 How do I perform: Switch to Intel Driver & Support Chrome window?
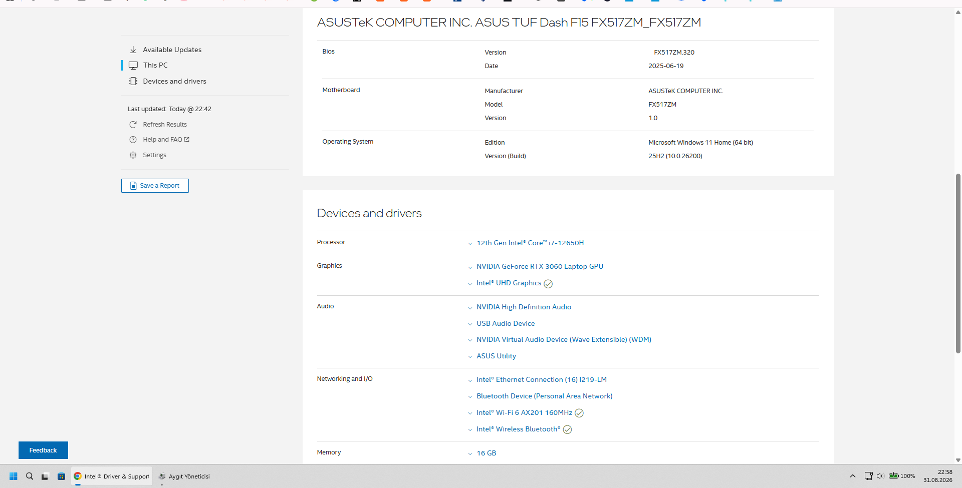click(x=112, y=476)
